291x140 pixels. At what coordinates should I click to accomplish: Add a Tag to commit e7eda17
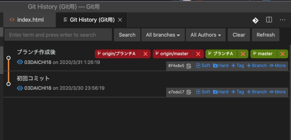pyautogui.click(x=238, y=92)
